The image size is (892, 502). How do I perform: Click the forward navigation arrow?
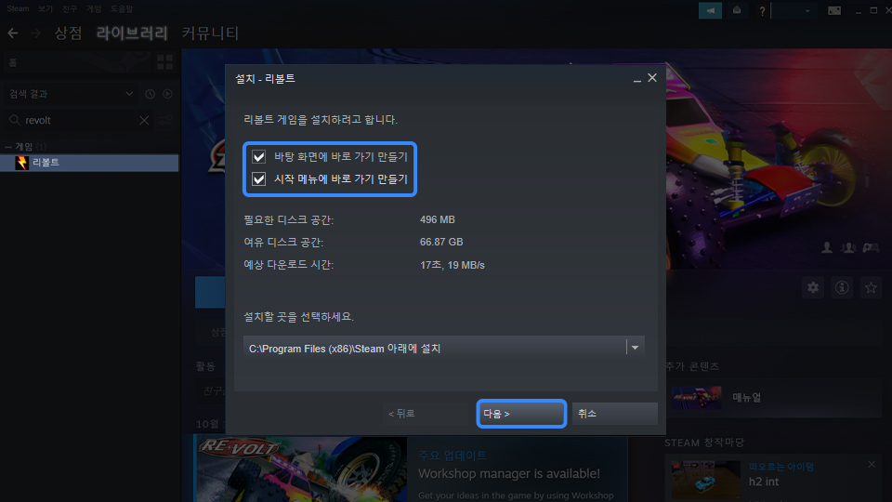[x=35, y=33]
